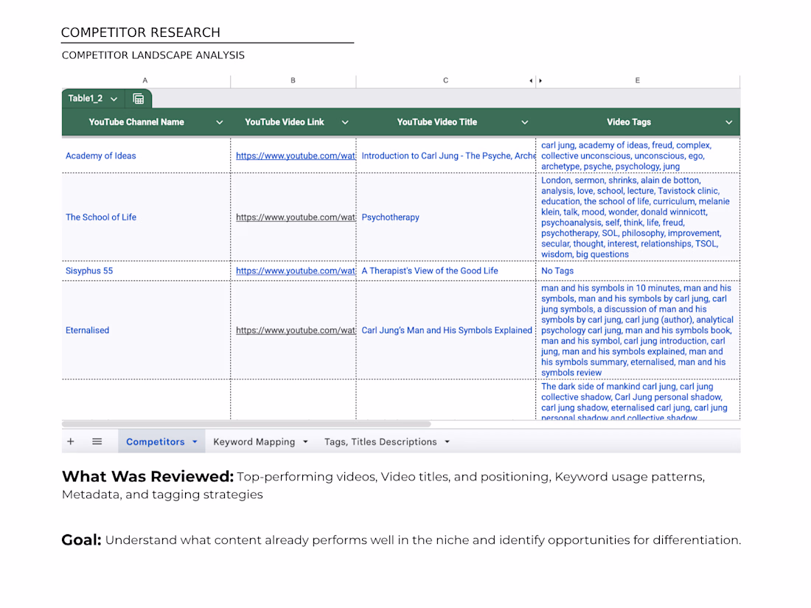The image size is (811, 608).
Task: Open the all sheets list icon
Action: (x=97, y=441)
